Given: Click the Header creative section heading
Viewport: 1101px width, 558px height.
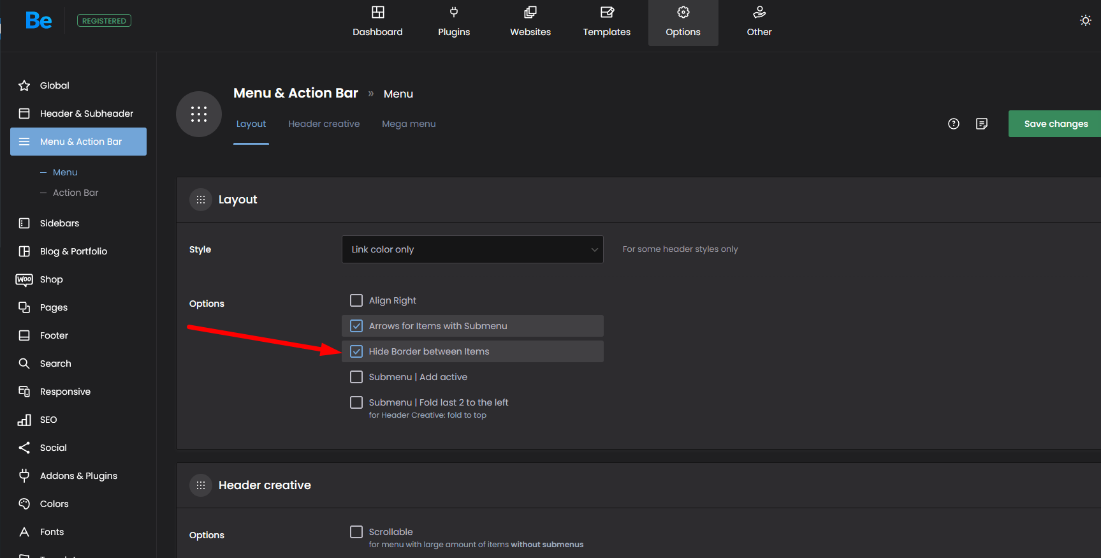Looking at the screenshot, I should pos(265,485).
